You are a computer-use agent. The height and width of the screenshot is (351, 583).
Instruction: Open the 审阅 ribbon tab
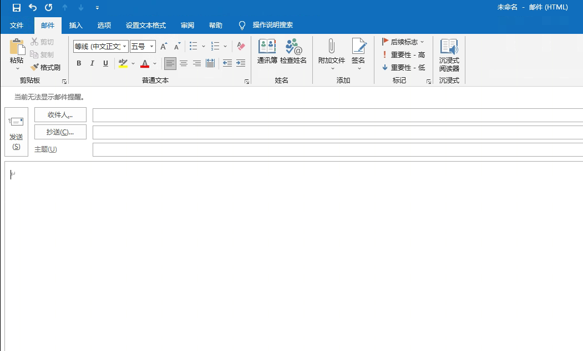coord(187,25)
